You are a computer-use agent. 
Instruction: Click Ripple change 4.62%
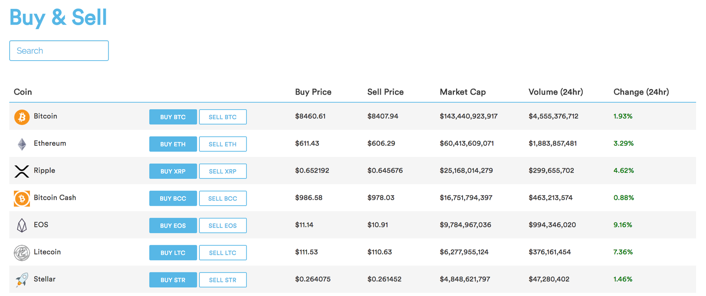tap(624, 171)
